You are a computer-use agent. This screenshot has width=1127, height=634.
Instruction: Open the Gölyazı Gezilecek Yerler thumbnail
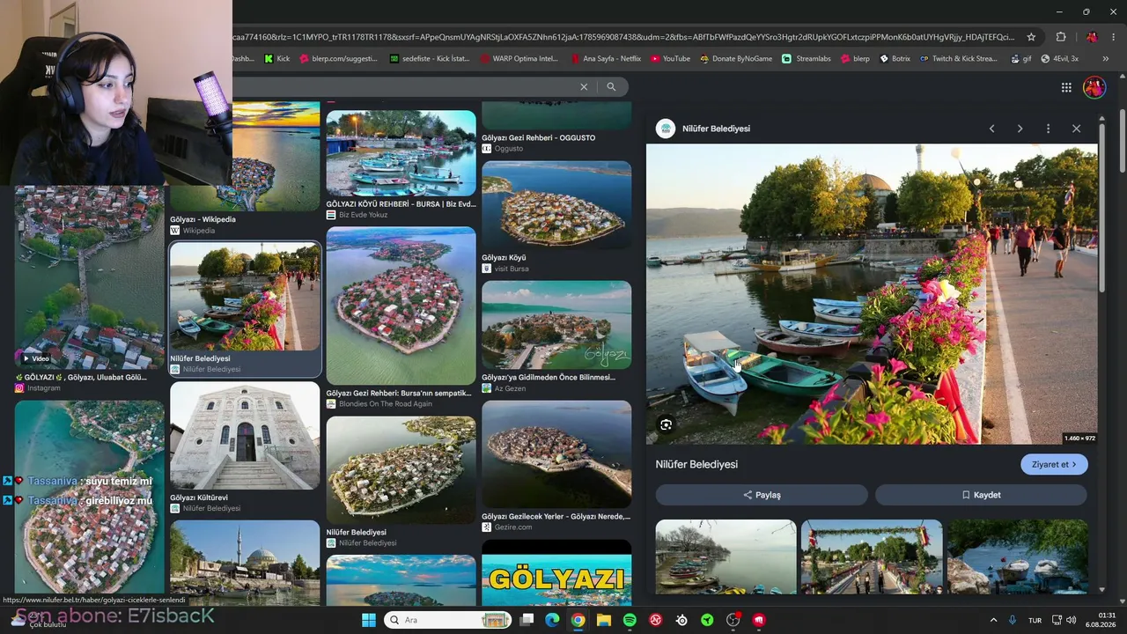556,455
